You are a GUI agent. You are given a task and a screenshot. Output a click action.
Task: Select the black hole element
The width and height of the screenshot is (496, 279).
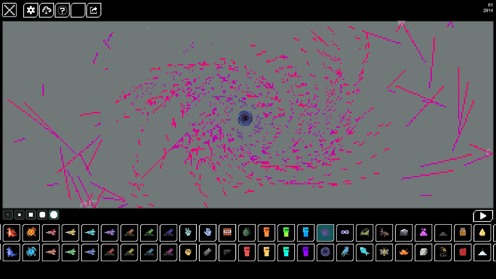[x=325, y=252]
